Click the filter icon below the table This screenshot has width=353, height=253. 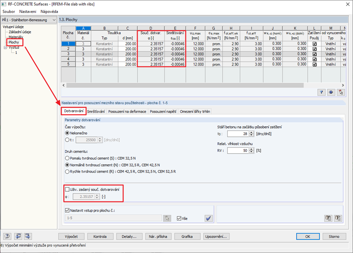point(321,92)
